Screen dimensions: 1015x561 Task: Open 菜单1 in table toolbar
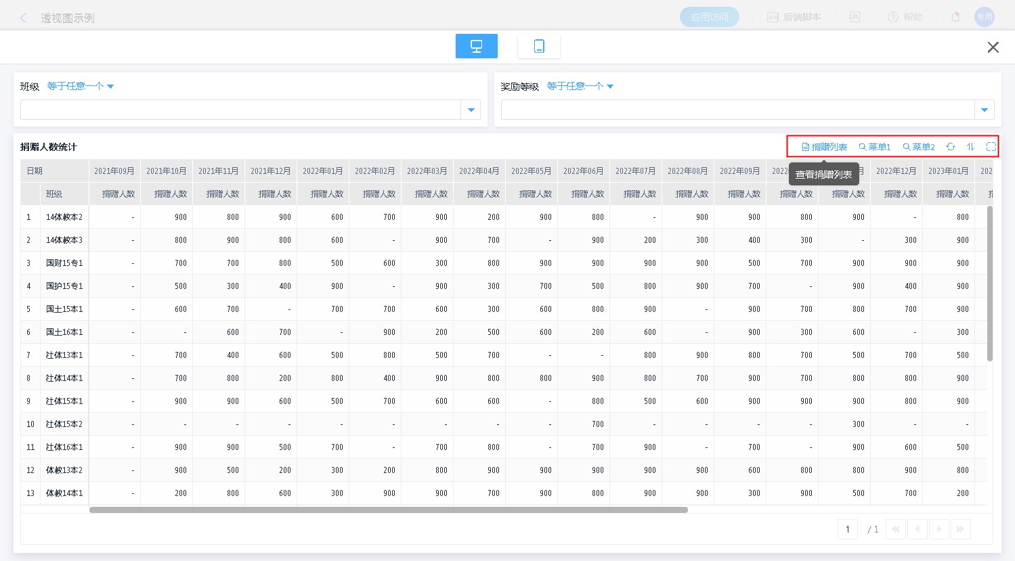point(874,147)
